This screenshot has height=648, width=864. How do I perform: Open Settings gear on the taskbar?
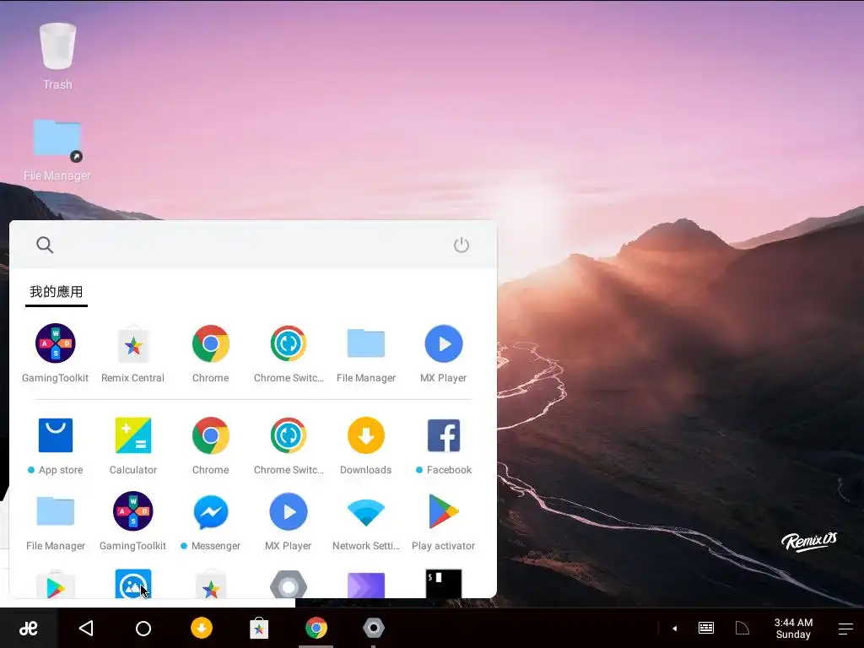click(374, 628)
